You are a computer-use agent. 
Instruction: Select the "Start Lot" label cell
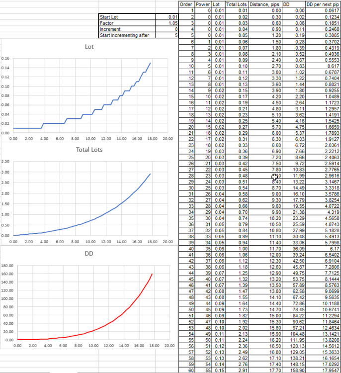pos(127,17)
